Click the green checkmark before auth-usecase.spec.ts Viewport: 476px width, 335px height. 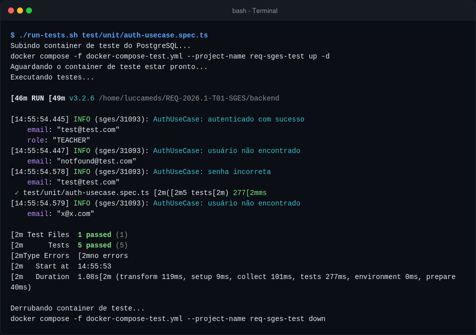[16, 192]
